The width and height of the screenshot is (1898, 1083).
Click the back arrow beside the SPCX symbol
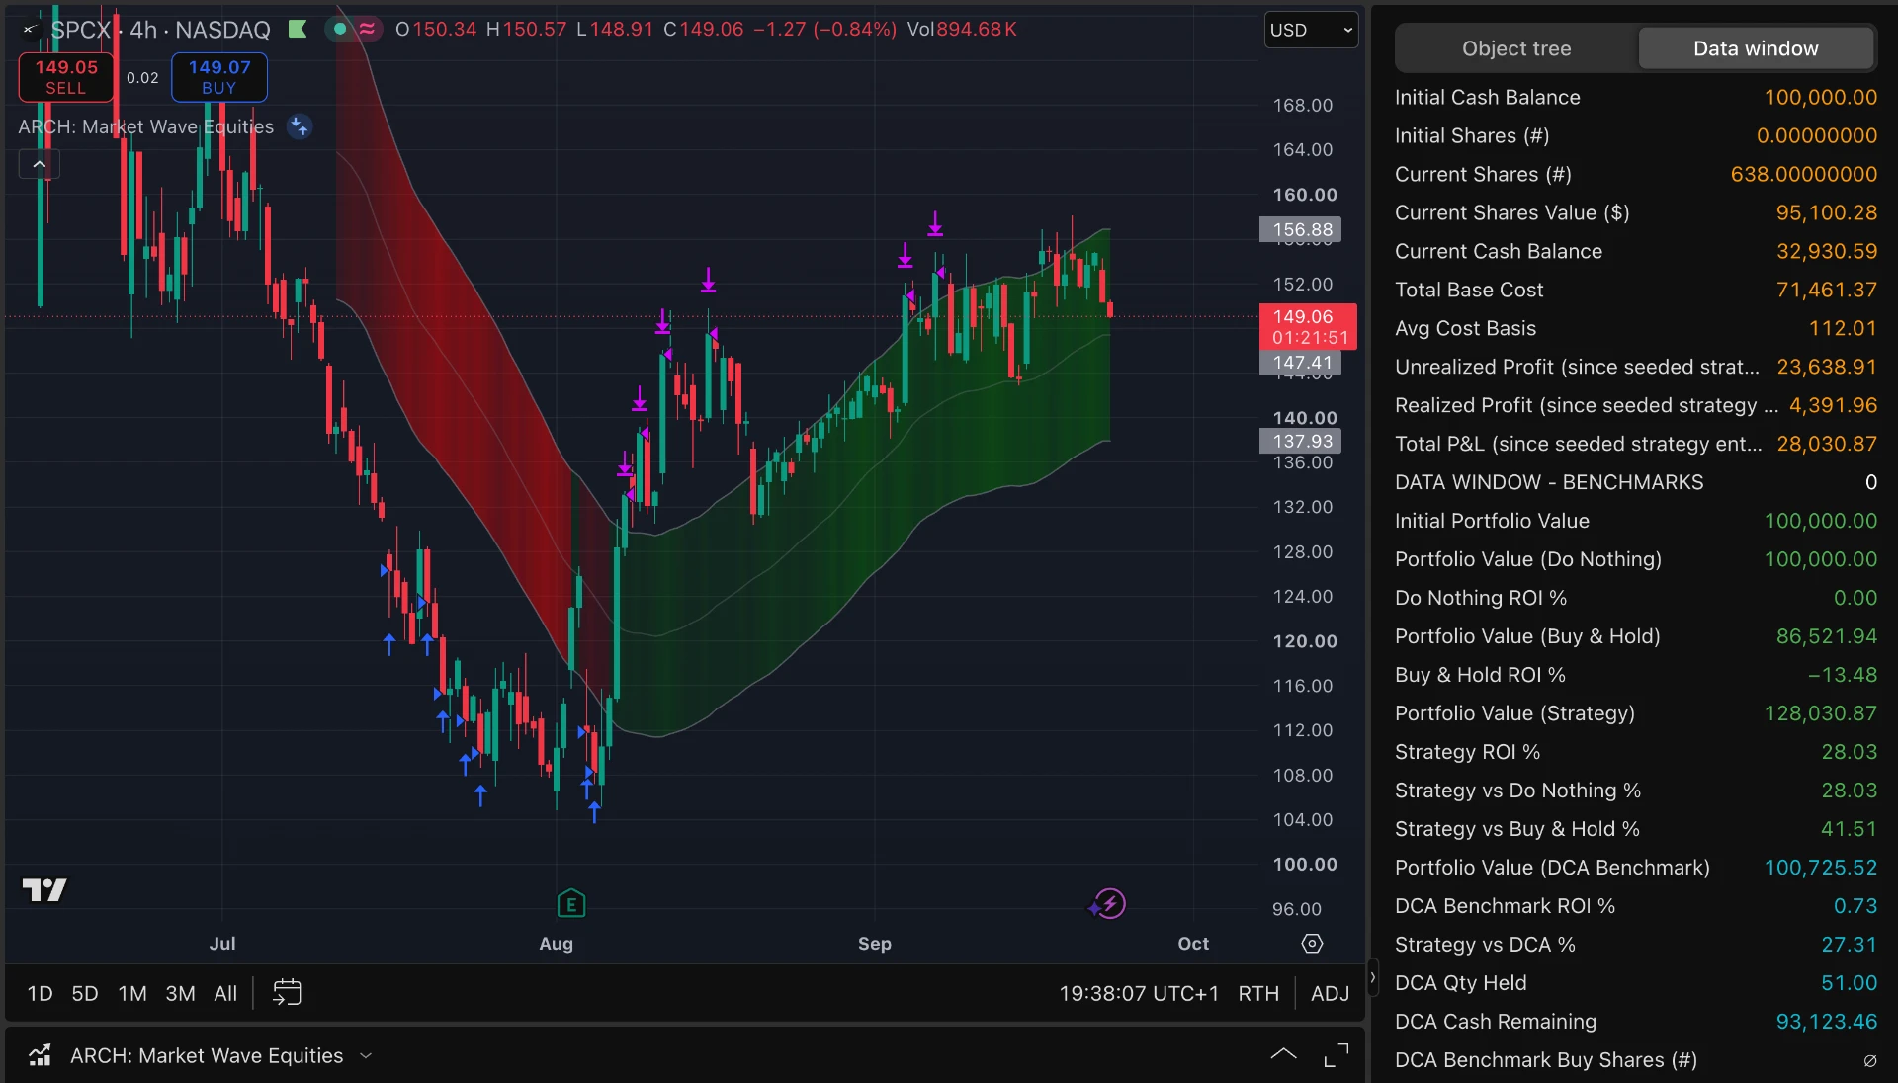pyautogui.click(x=30, y=30)
